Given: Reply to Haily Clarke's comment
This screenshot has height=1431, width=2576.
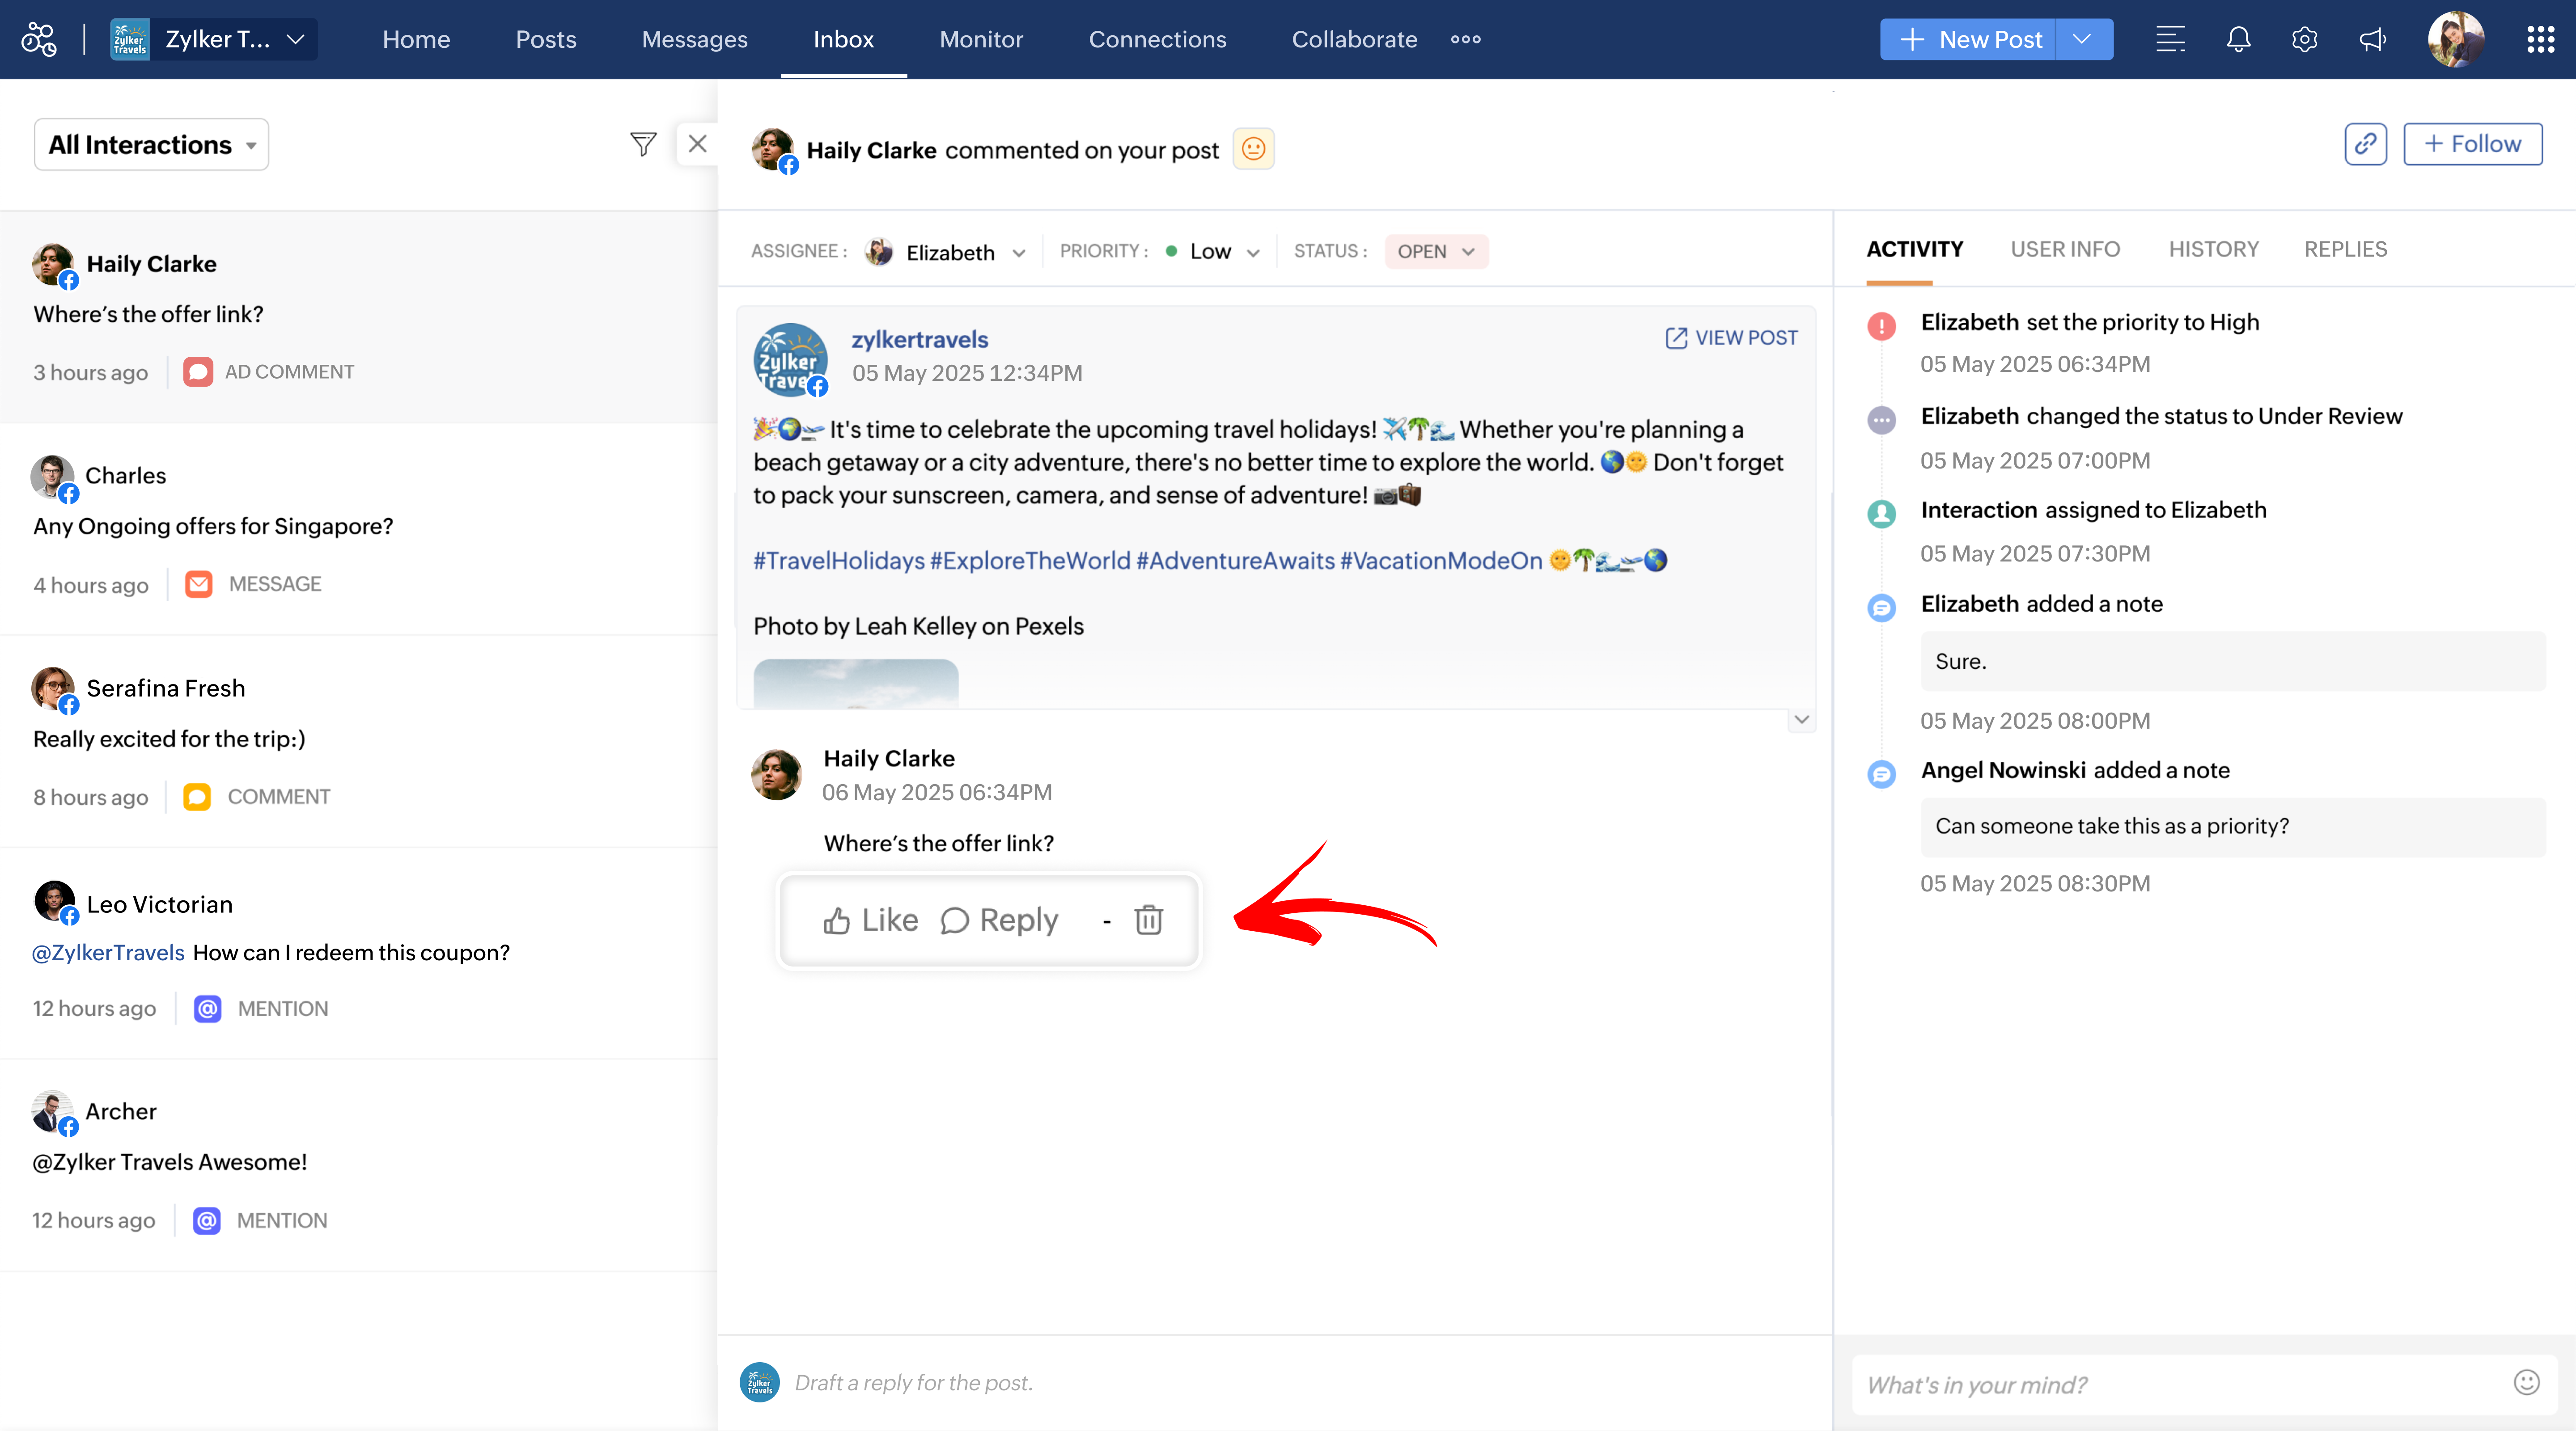Looking at the screenshot, I should point(1000,920).
